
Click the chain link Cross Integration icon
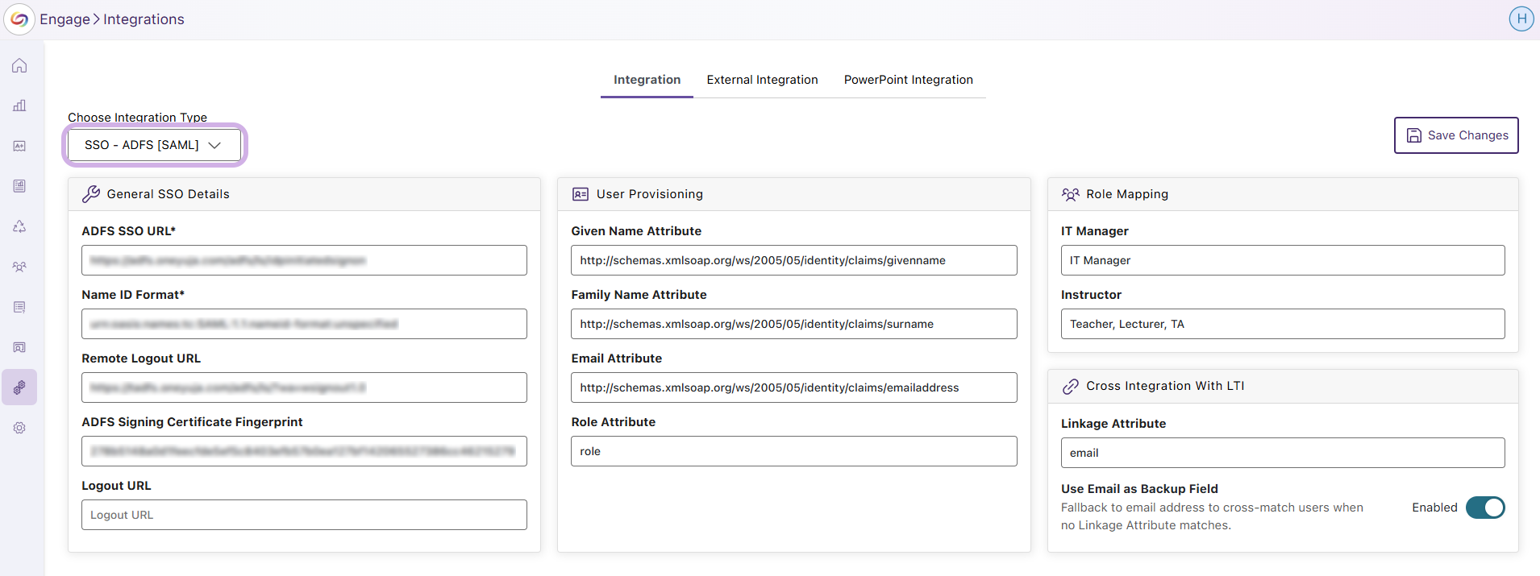point(1070,386)
